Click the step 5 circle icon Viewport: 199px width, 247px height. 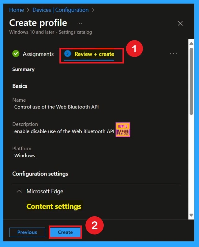68,54
